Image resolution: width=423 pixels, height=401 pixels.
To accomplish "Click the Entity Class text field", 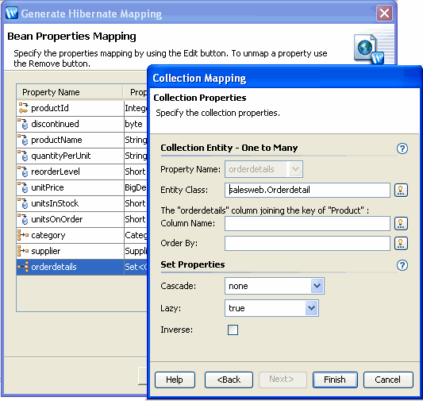I will (x=307, y=190).
